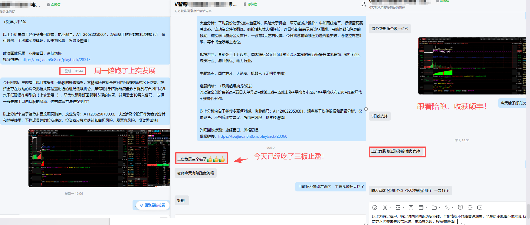The image size is (530, 225).
Task: Expand the dropdown arrow beside phone icon
Action: click(x=452, y=208)
